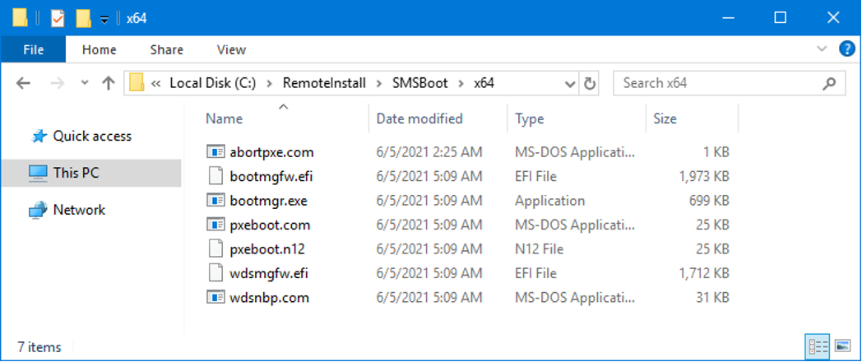Screen dimensions: 862x362
Task: Click the Search x64 input field
Action: tap(716, 83)
